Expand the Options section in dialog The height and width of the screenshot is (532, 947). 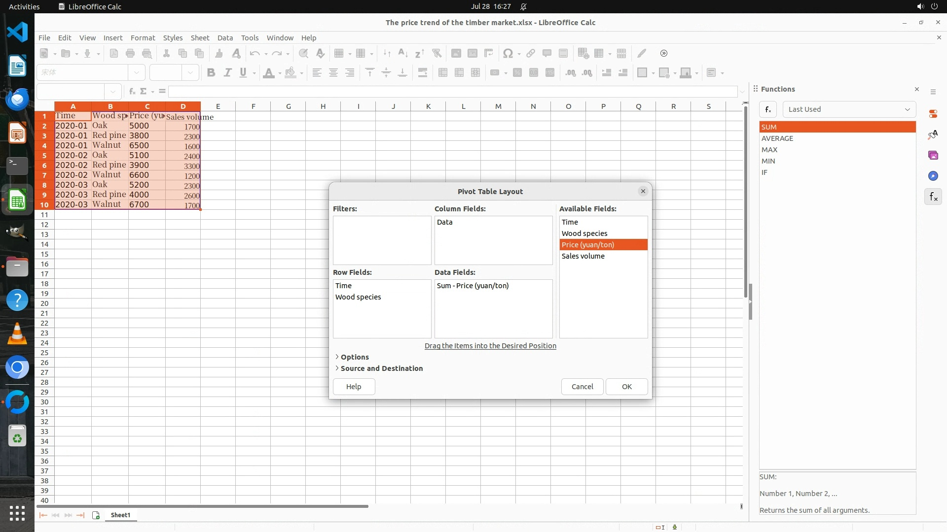(354, 357)
